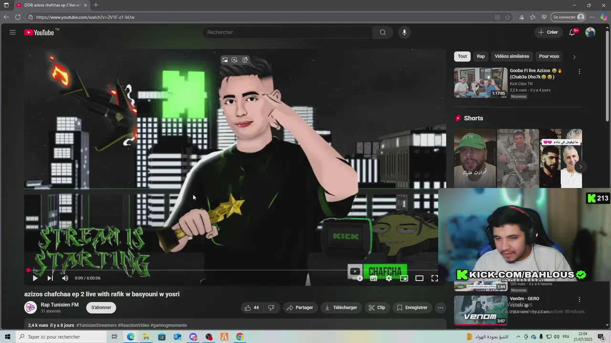Like the video (44 likes)

click(x=252, y=308)
